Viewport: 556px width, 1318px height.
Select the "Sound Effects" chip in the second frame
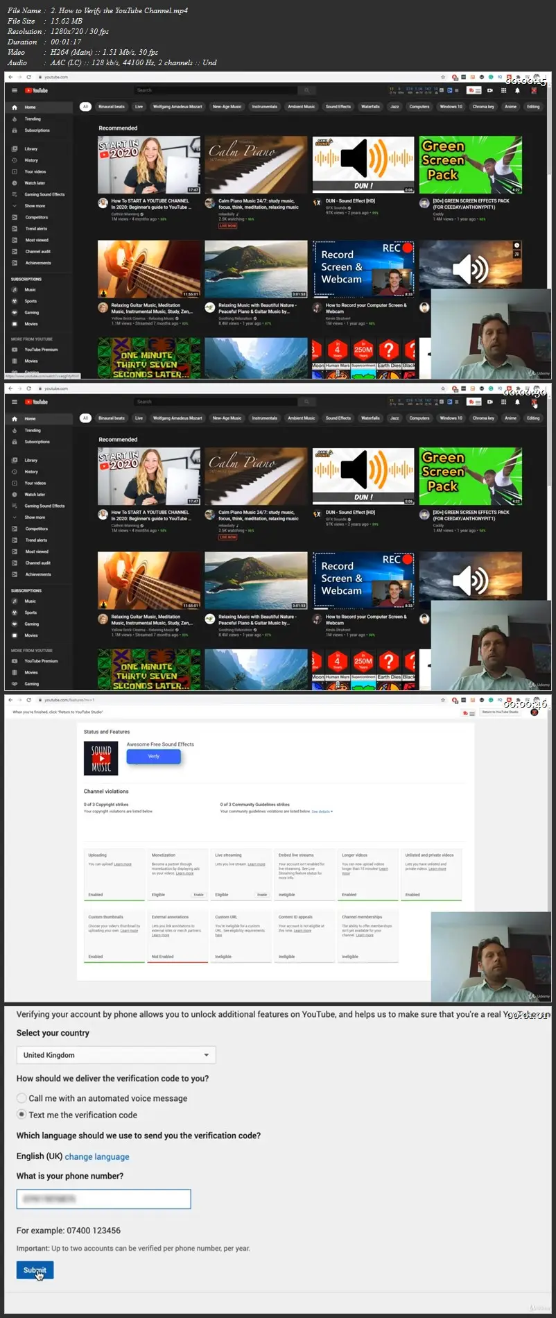(338, 418)
